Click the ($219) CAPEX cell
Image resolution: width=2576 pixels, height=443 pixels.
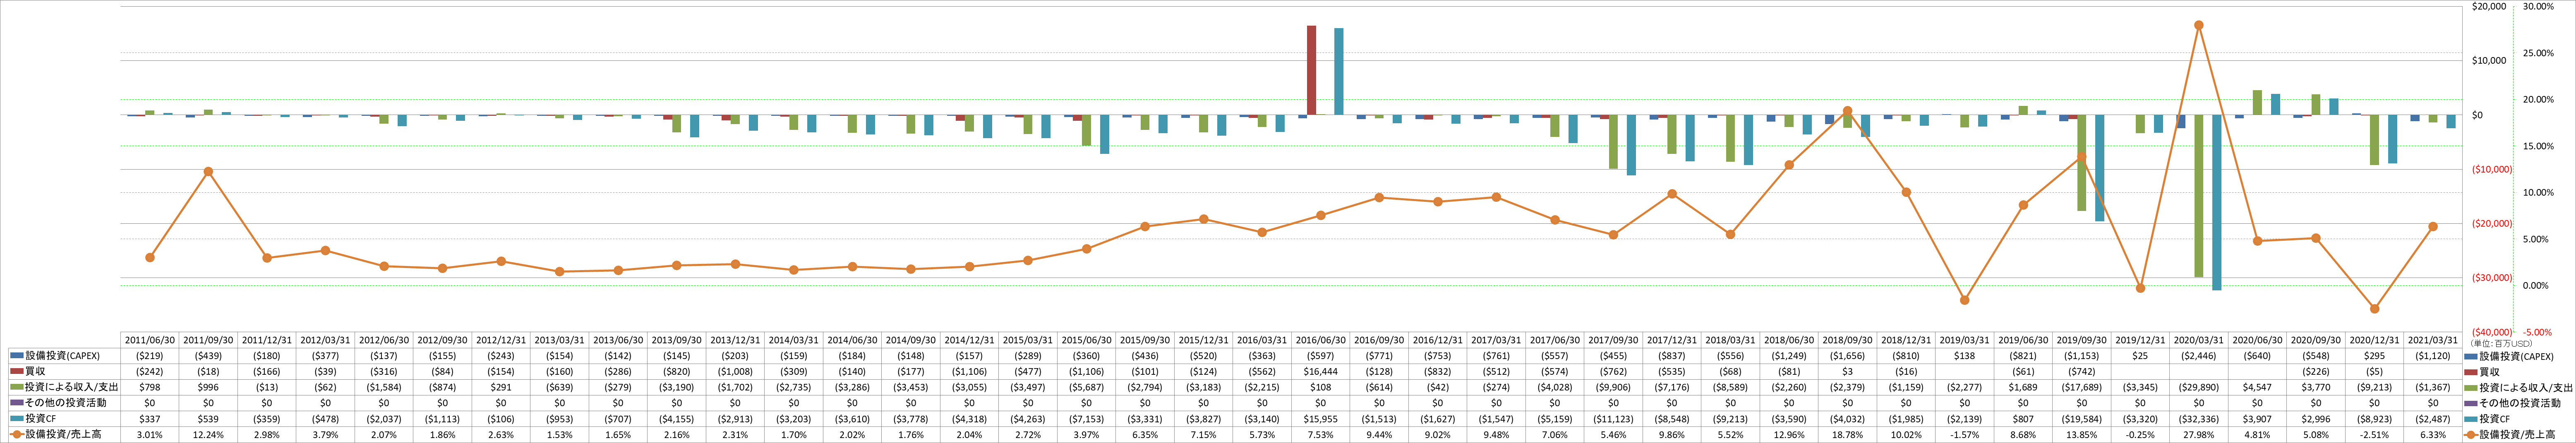[x=150, y=356]
